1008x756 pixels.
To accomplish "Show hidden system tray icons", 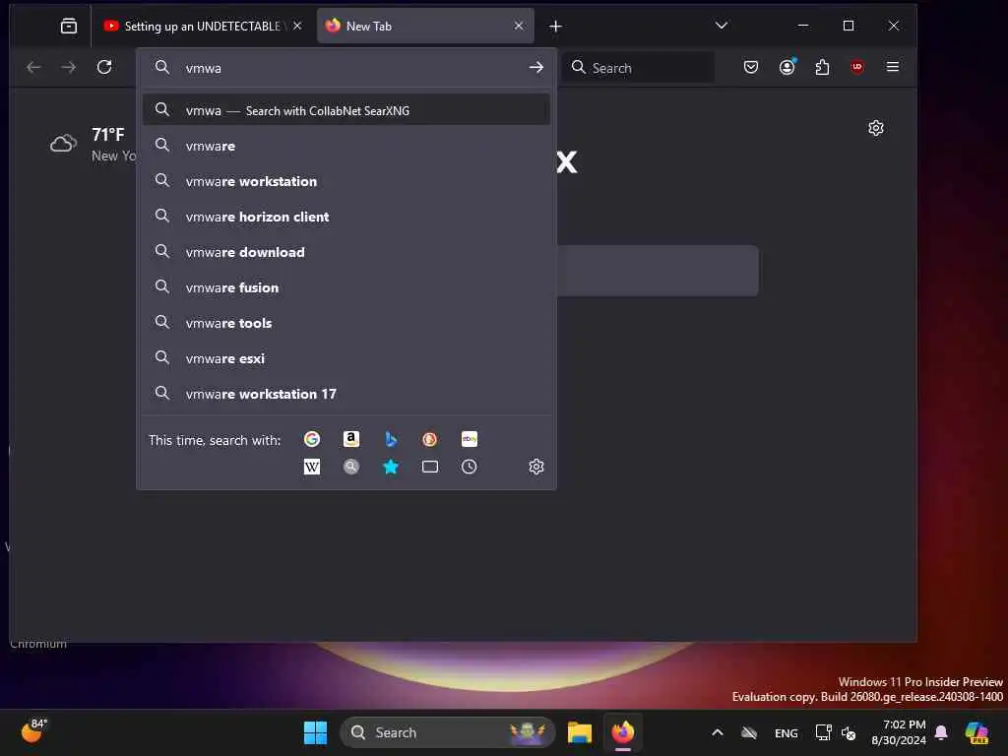I will pyautogui.click(x=718, y=732).
